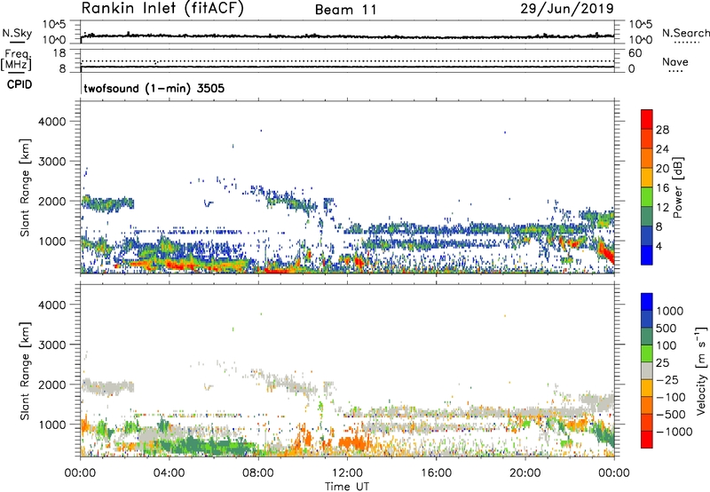Screen dimensions: 710x492
Task: Click the "18" tick on frequency axis
Action: 59,53
